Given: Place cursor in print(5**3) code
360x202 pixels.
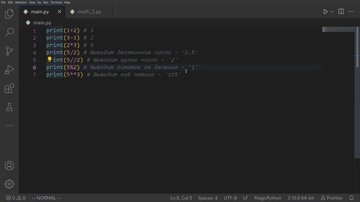Looking at the screenshot, I should click(x=65, y=75).
